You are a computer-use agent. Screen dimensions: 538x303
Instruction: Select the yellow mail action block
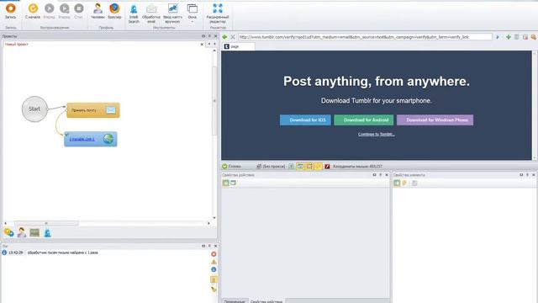93,110
